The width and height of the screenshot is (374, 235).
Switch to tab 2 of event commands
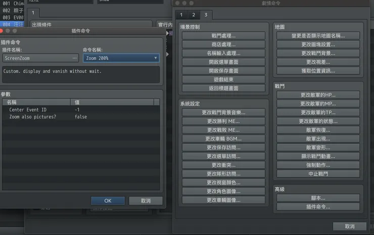tap(194, 15)
